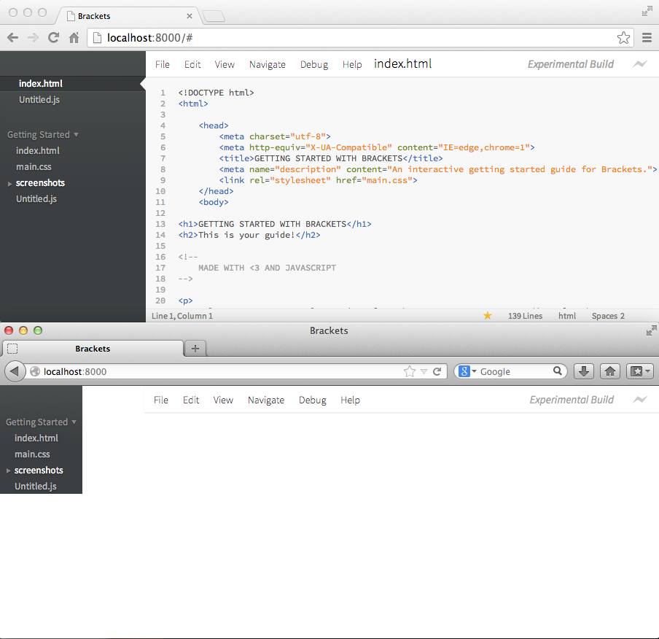The width and height of the screenshot is (659, 639).
Task: Open Navigate menu in Chrome Brackets
Action: pos(268,64)
